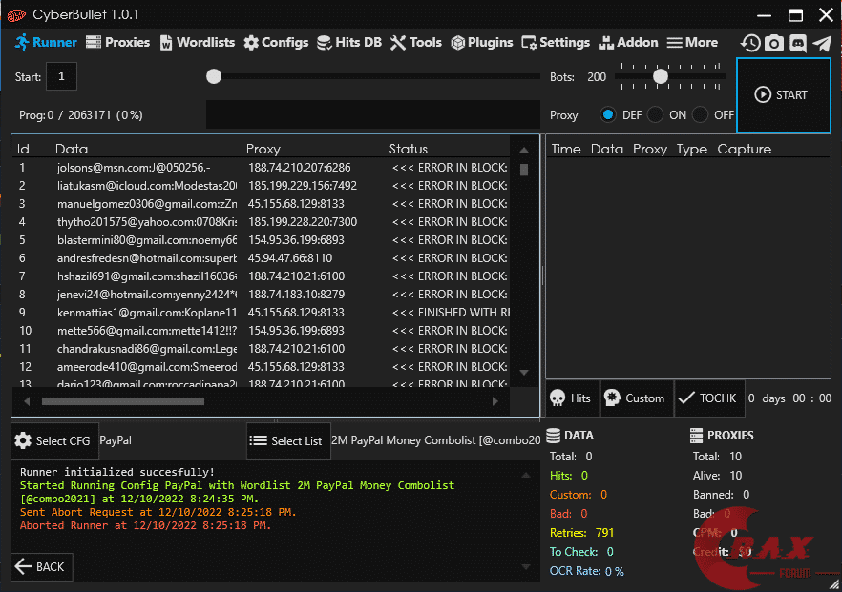Screen dimensions: 842x592
Task: Expand the More menu
Action: coord(692,42)
